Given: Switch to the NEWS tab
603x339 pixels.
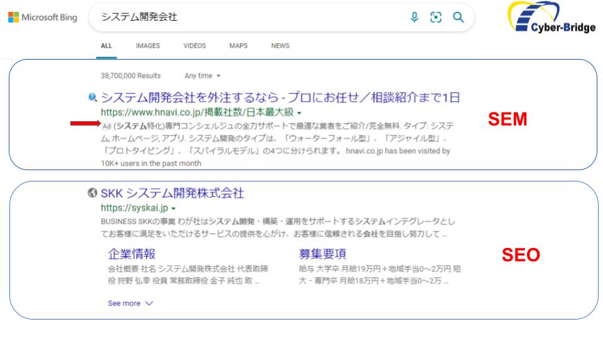Looking at the screenshot, I should pos(280,46).
